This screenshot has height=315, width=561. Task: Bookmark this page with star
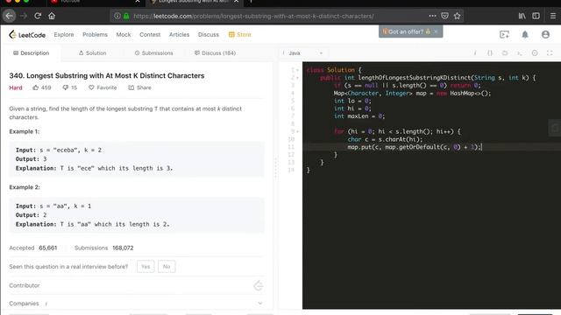pyautogui.click(x=457, y=16)
